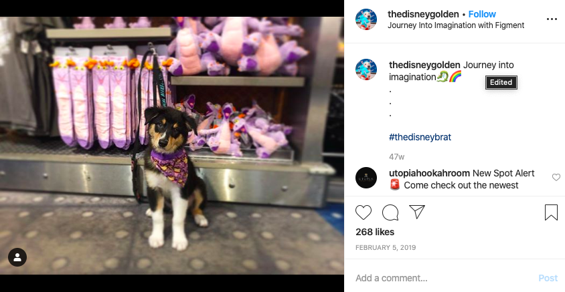
Task: Open comments with the speech bubble icon
Action: tap(390, 212)
